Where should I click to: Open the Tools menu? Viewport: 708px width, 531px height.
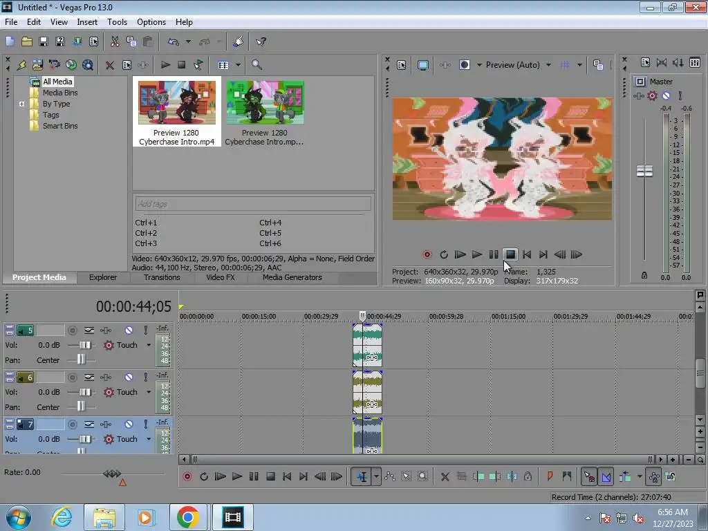(117, 22)
